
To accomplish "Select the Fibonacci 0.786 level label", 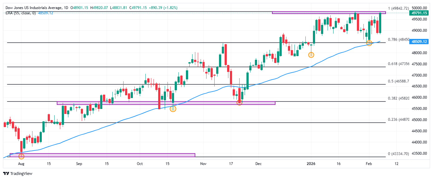I will pyautogui.click(x=398, y=40).
